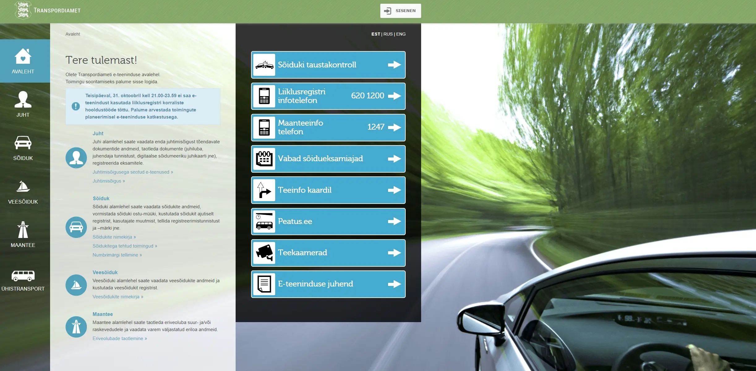Select the SÕIDUK sidebar label
The image size is (756, 371).
tap(23, 158)
